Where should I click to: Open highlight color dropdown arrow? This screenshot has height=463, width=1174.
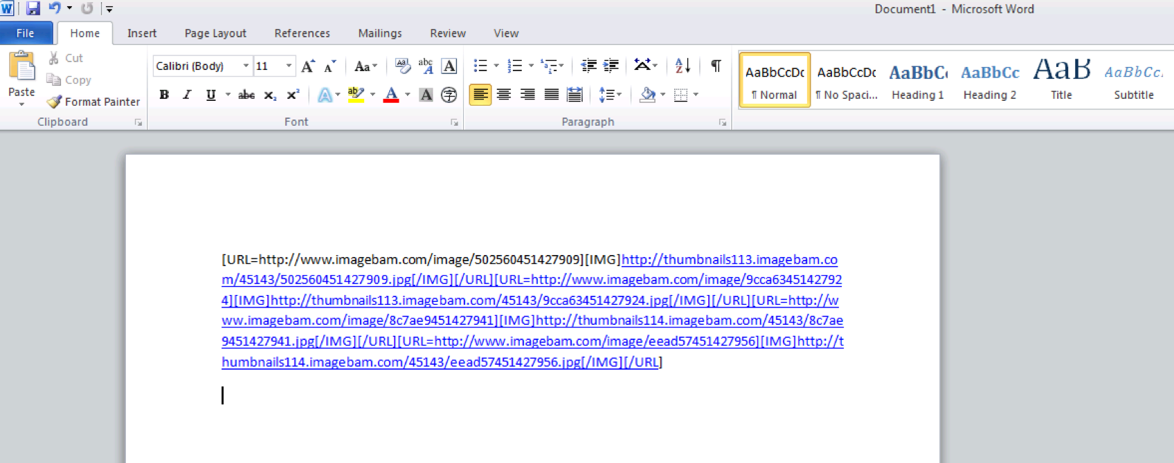tap(372, 95)
